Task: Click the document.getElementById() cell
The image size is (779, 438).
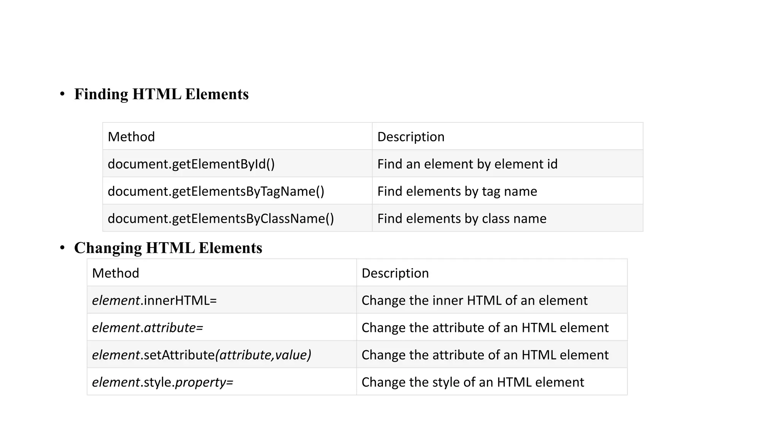Action: point(191,164)
